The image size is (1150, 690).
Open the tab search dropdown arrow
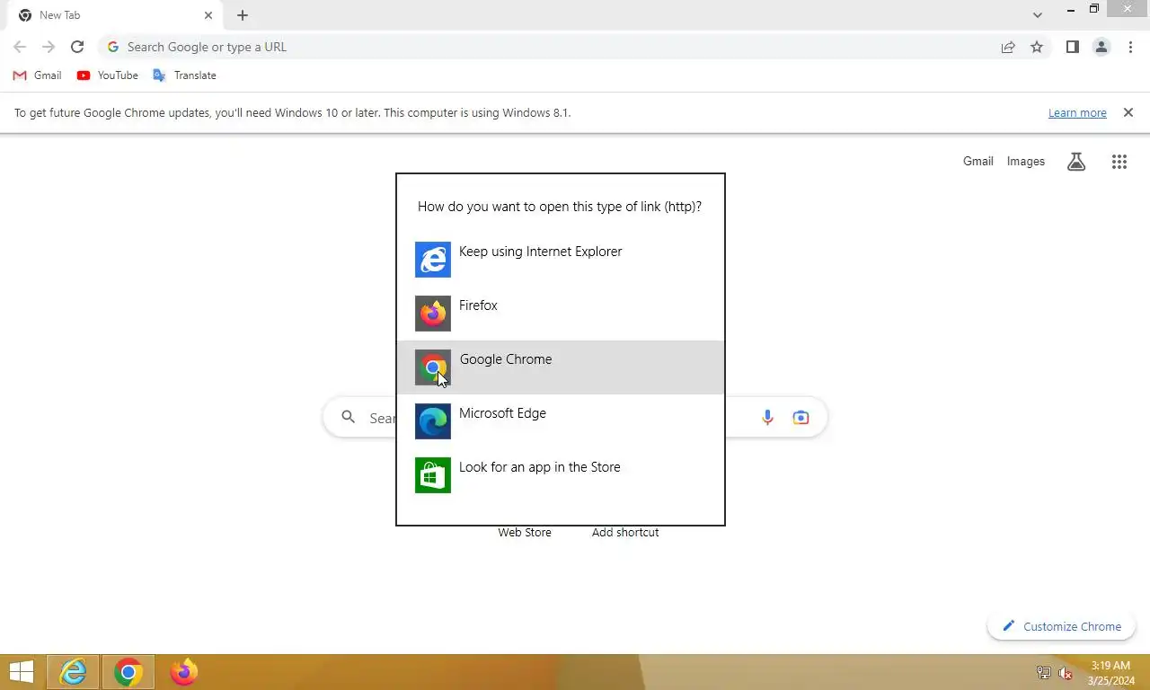click(1038, 14)
